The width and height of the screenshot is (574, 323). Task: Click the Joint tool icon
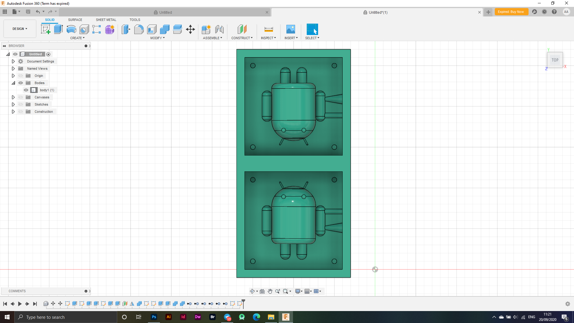[219, 29]
